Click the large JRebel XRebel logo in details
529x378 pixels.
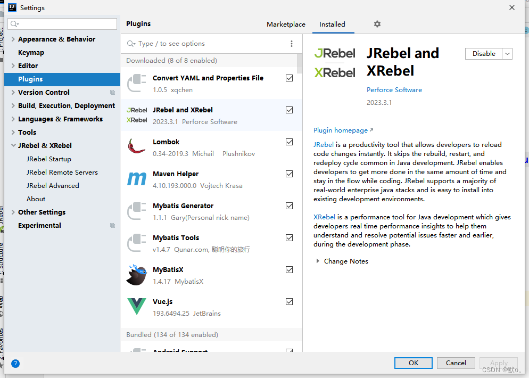[x=335, y=63]
